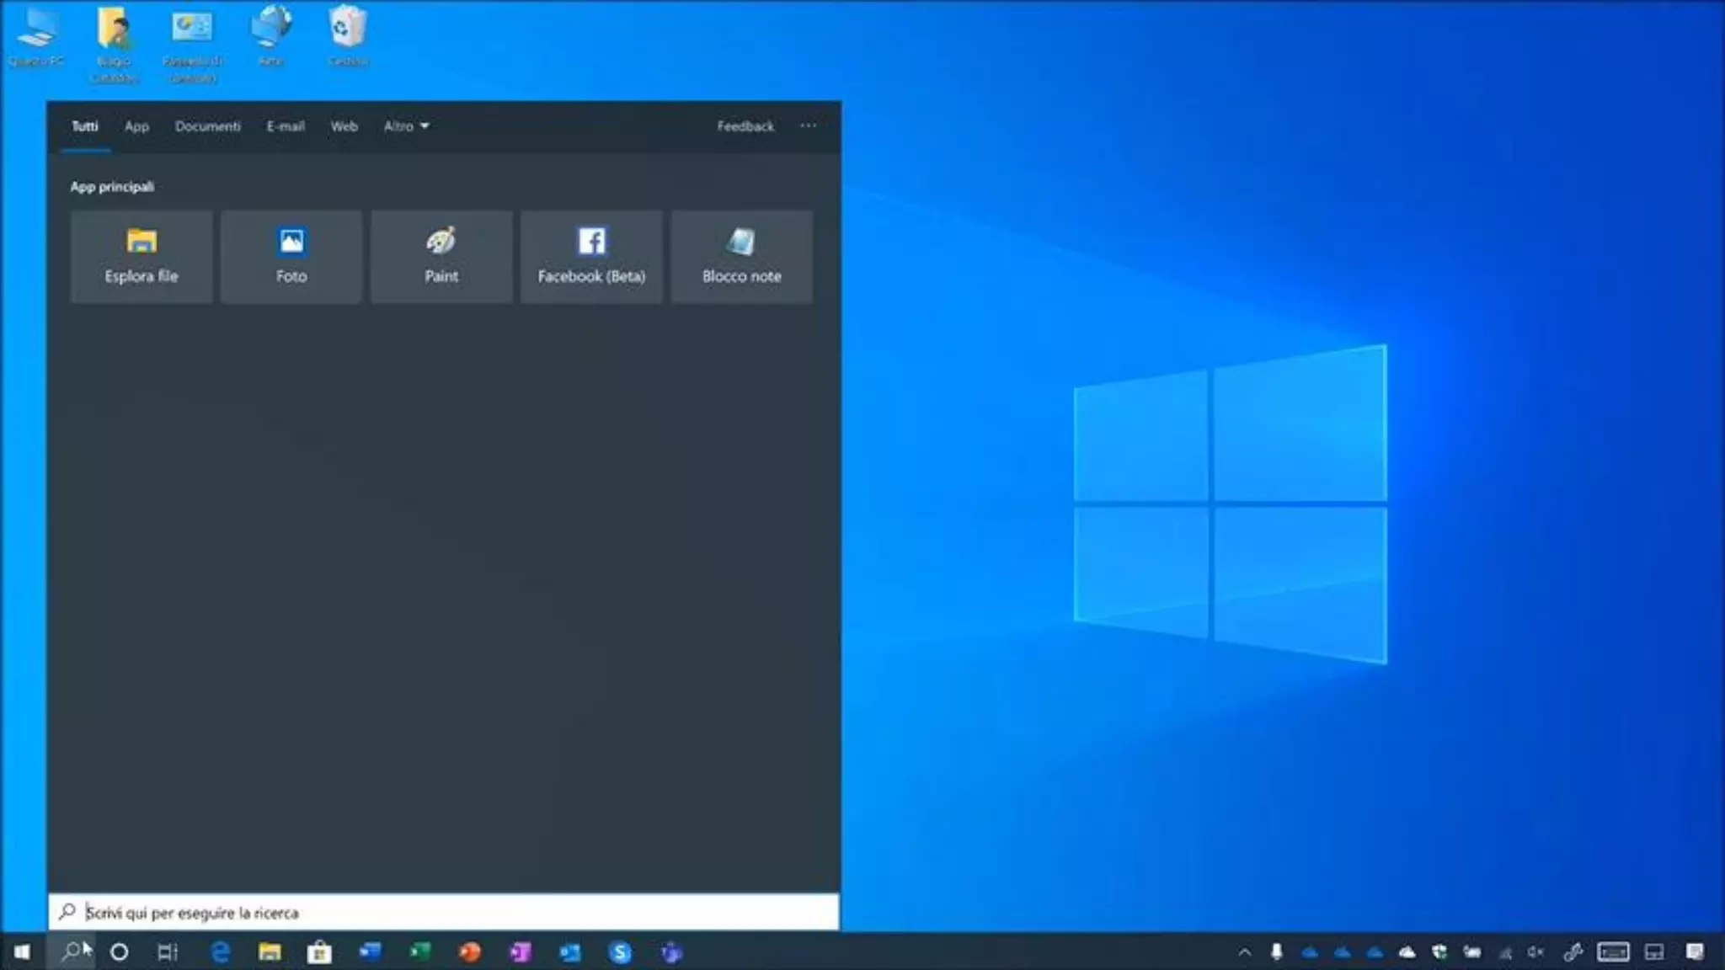Click the Cortana circle icon

tap(120, 952)
